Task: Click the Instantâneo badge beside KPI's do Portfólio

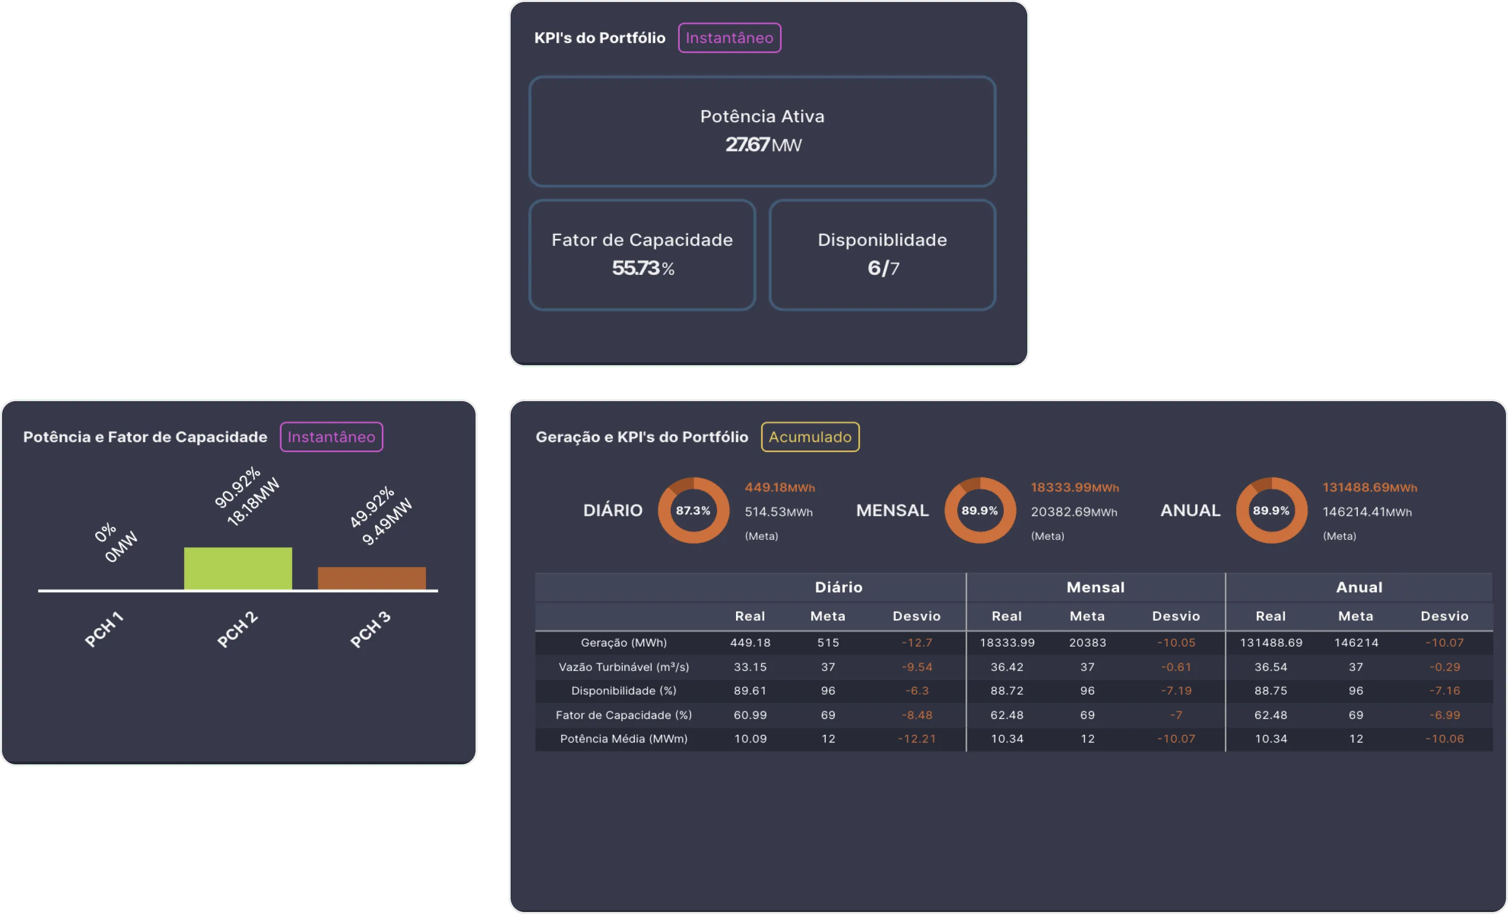Action: coord(729,38)
